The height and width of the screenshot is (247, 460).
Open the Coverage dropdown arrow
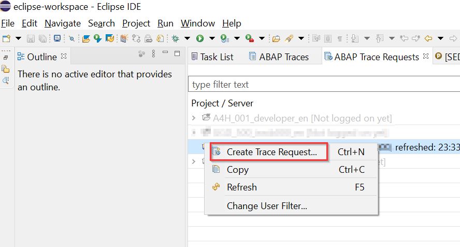[237, 38]
